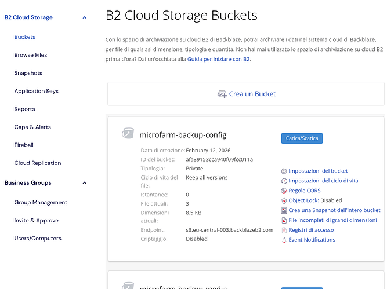Select Fireball in the sidebar

tap(24, 145)
